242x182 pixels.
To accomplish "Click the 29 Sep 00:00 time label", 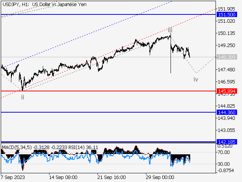I will tap(160, 177).
